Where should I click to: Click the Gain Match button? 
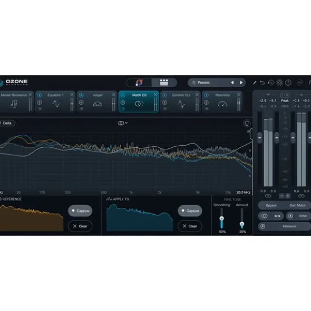pyautogui.click(x=298, y=205)
